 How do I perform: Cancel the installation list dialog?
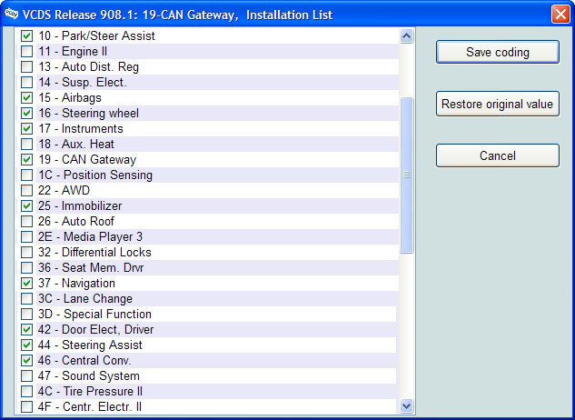(x=498, y=155)
